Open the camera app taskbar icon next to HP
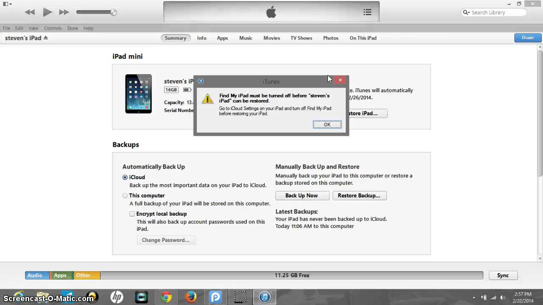 pyautogui.click(x=141, y=297)
